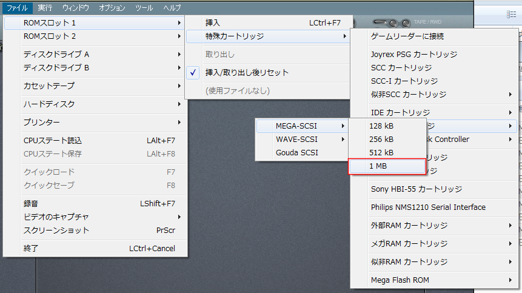Select 挿入 cartridge option

point(267,23)
